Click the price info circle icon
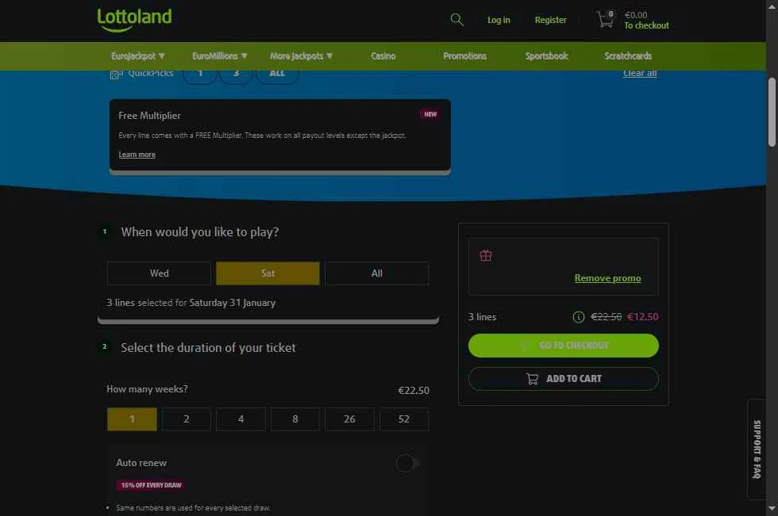Viewport: 778px width, 516px height. [x=578, y=317]
